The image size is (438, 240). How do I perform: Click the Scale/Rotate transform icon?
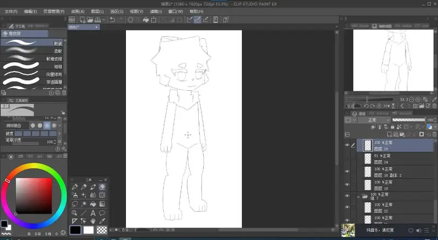point(154,20)
